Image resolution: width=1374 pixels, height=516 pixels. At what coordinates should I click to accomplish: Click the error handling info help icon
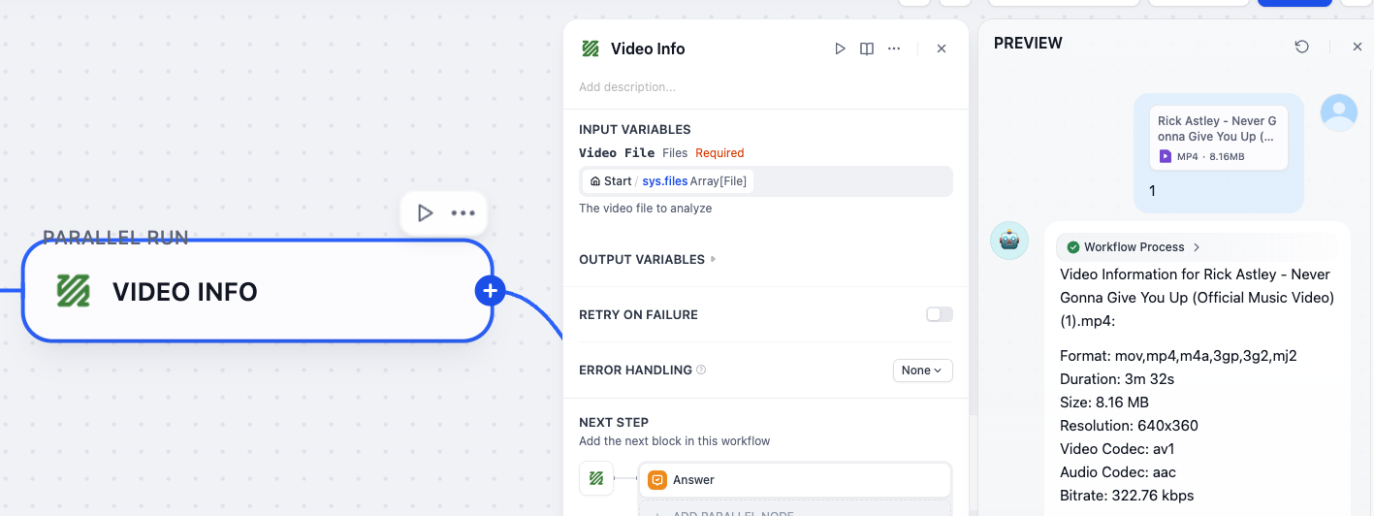tap(701, 370)
